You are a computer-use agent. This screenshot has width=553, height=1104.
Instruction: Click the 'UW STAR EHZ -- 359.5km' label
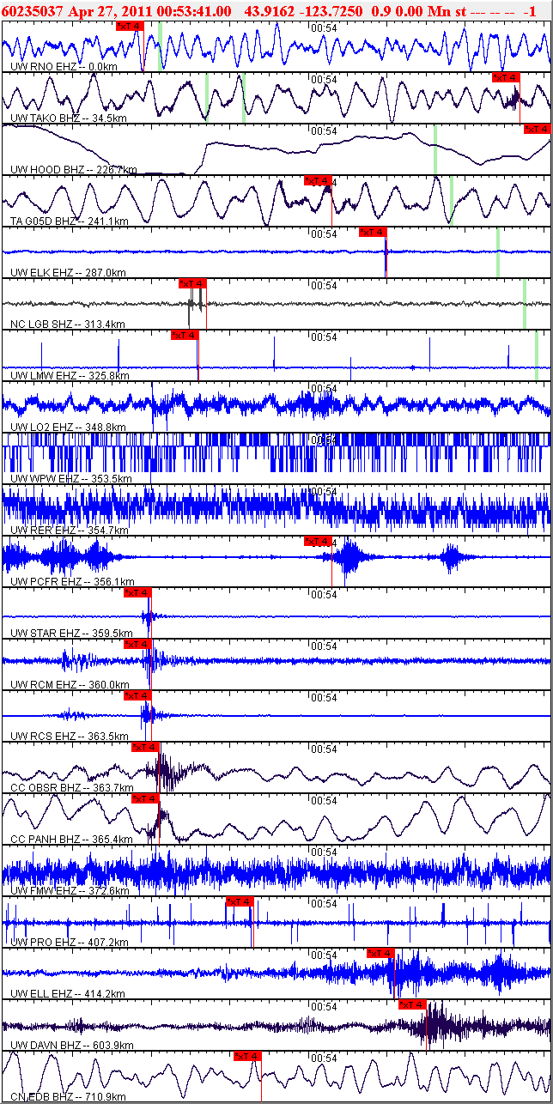coord(72,633)
